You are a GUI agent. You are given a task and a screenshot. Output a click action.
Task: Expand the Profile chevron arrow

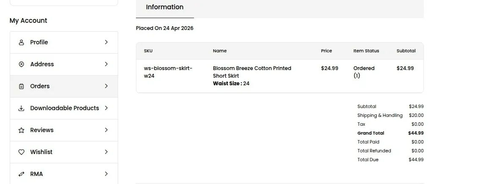coord(106,42)
